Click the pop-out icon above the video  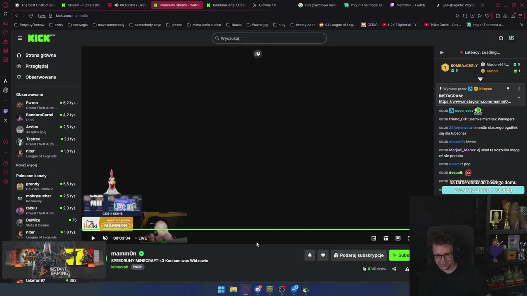pyautogui.click(x=258, y=54)
